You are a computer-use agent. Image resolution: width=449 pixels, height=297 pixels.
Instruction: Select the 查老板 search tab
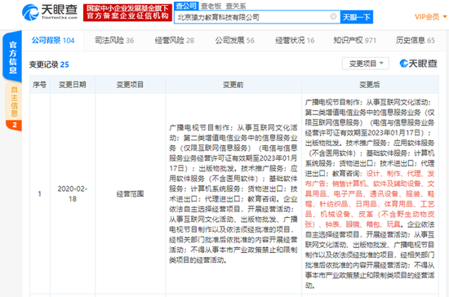[x=211, y=6]
